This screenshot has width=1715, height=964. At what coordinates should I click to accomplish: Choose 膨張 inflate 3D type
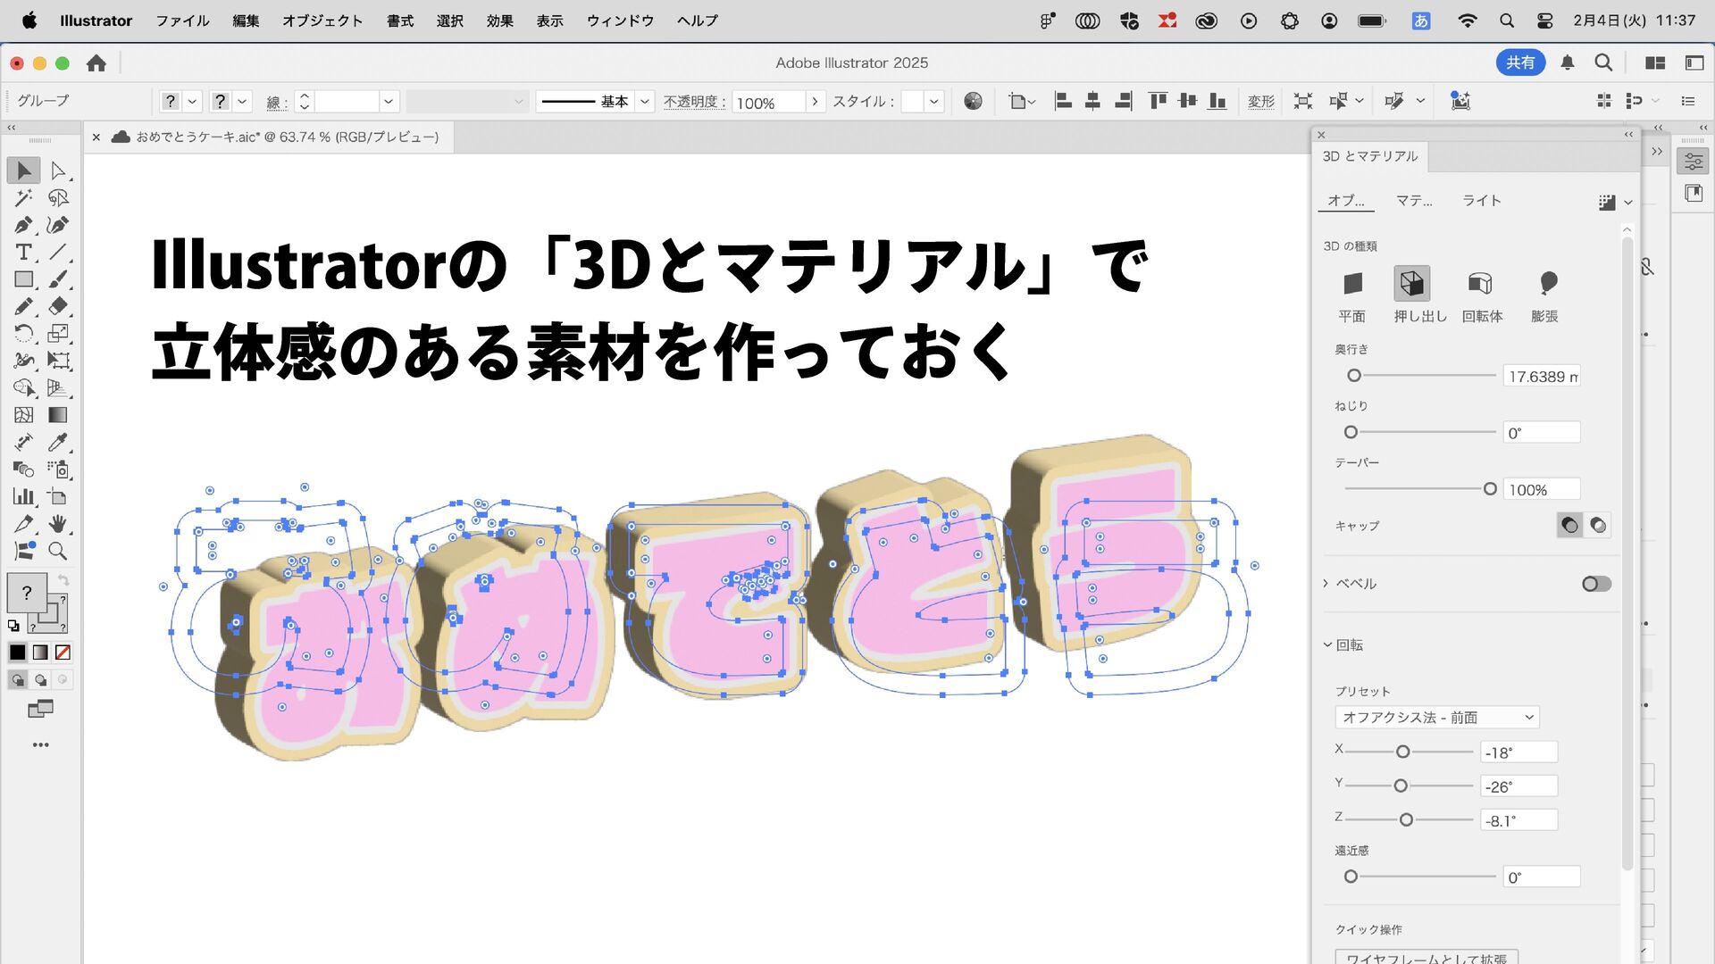[x=1547, y=284]
